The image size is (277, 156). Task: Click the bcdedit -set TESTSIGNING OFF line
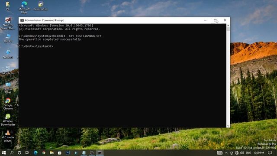[60, 36]
